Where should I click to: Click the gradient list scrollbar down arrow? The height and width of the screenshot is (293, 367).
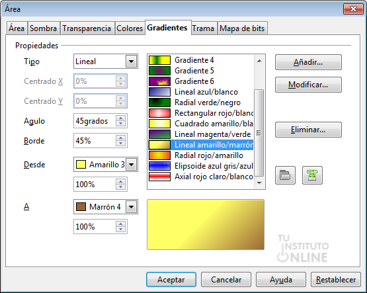(x=259, y=183)
